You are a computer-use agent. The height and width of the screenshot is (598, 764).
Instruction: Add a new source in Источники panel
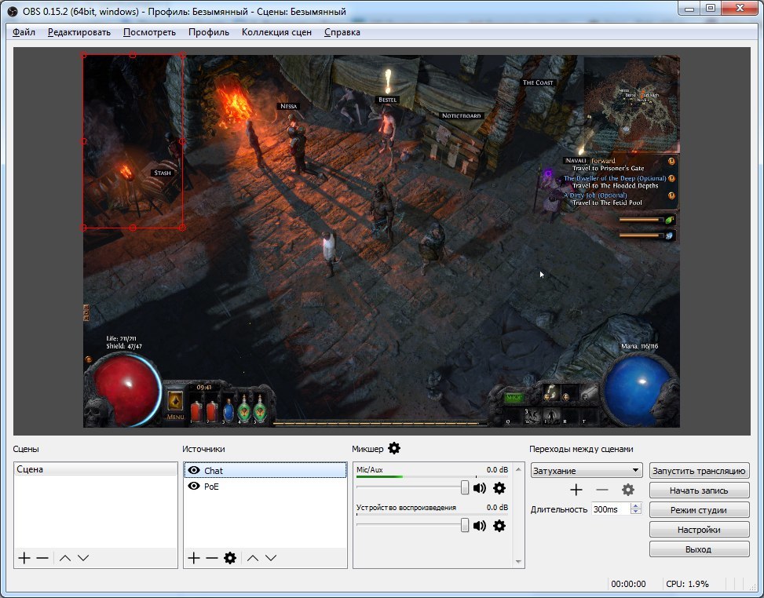[193, 558]
